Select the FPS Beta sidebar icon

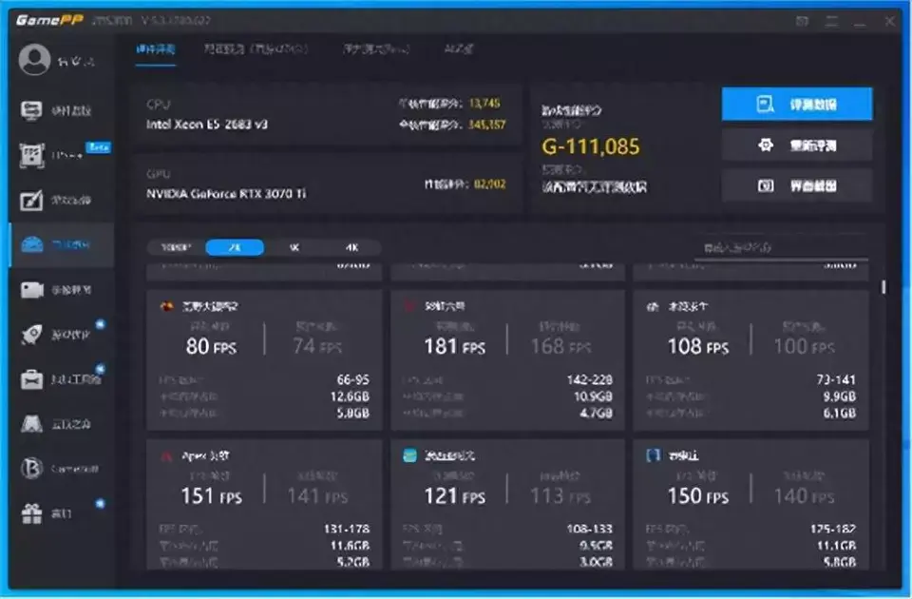click(x=32, y=155)
